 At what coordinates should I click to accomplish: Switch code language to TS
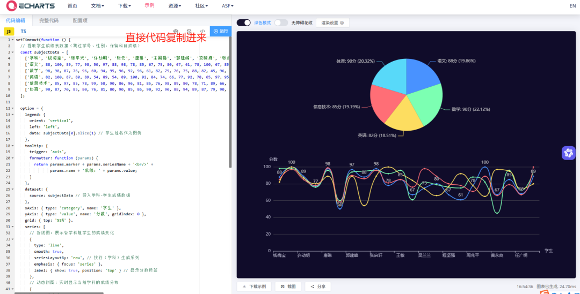[x=23, y=32]
